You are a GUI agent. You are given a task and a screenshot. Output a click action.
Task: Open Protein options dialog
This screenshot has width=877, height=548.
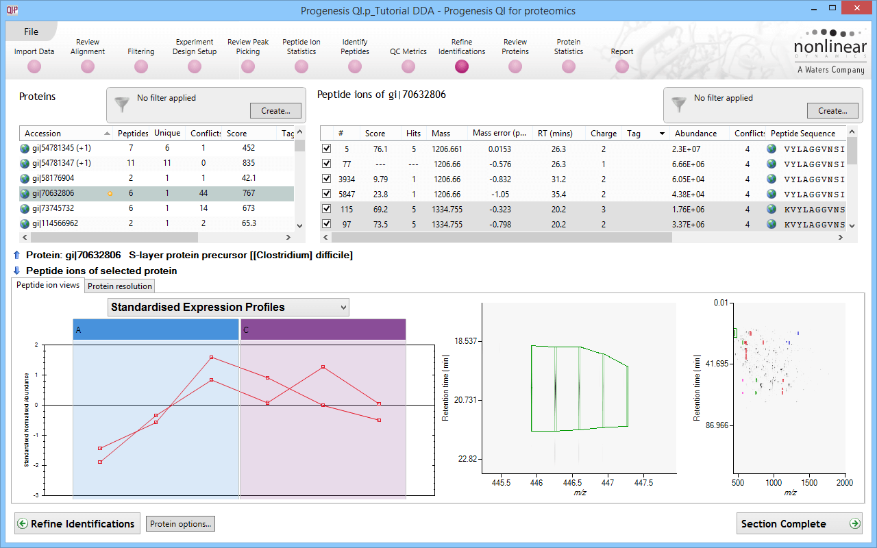(181, 524)
